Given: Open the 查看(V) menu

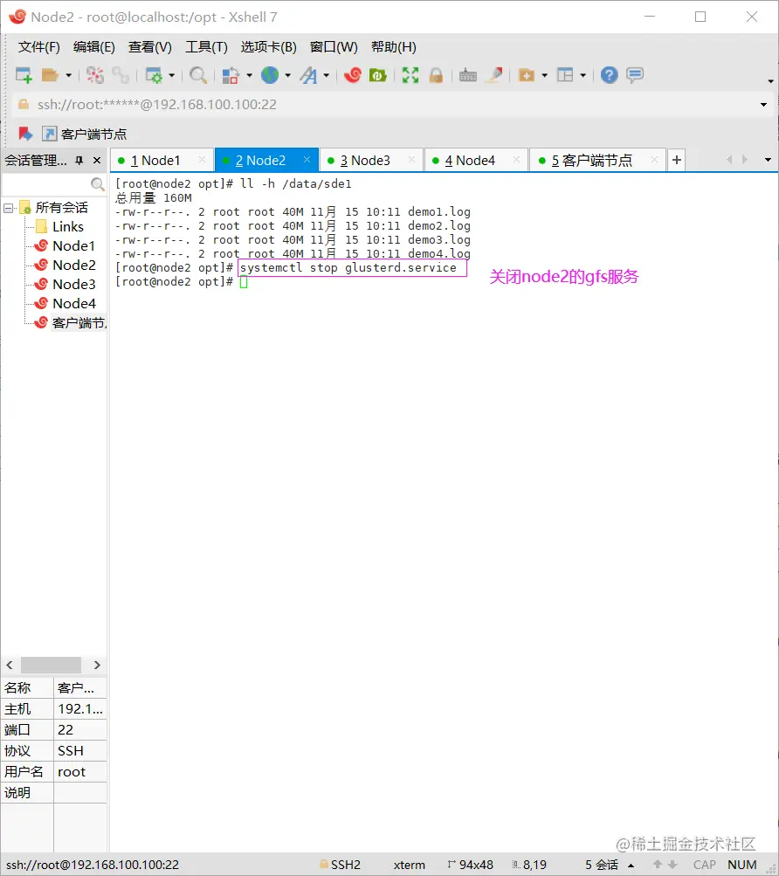Looking at the screenshot, I should tap(149, 47).
